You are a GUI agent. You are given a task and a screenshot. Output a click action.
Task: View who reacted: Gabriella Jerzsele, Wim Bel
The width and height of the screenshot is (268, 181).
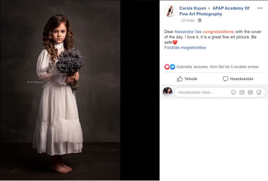[x=215, y=67]
